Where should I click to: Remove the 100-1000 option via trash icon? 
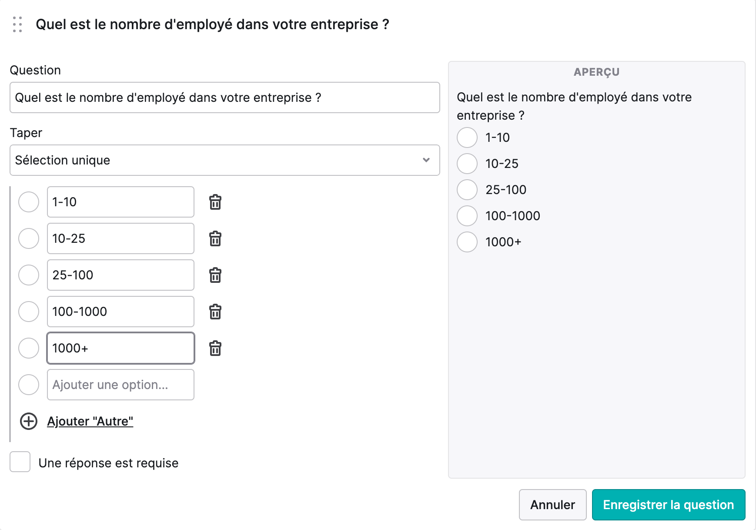click(x=215, y=312)
